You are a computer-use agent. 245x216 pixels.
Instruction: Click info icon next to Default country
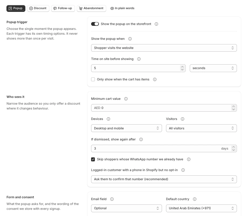195,199
